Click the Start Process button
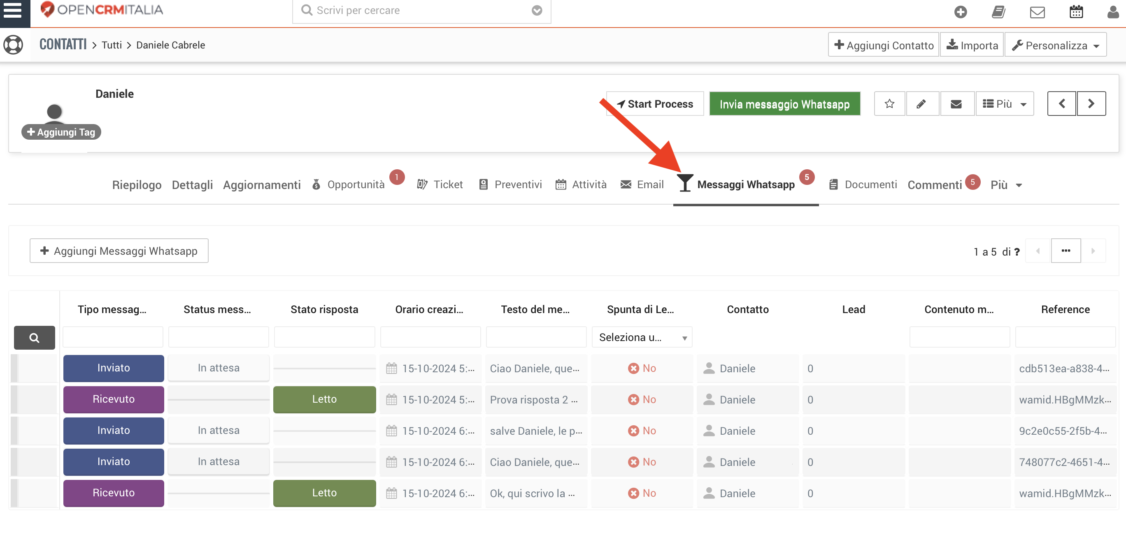Image resolution: width=1126 pixels, height=544 pixels. (x=655, y=104)
